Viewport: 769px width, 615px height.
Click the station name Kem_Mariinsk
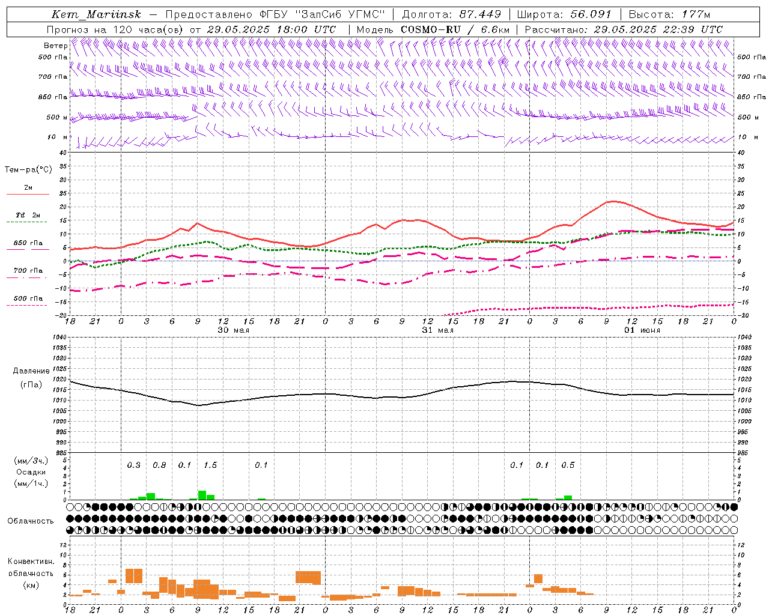96,14
